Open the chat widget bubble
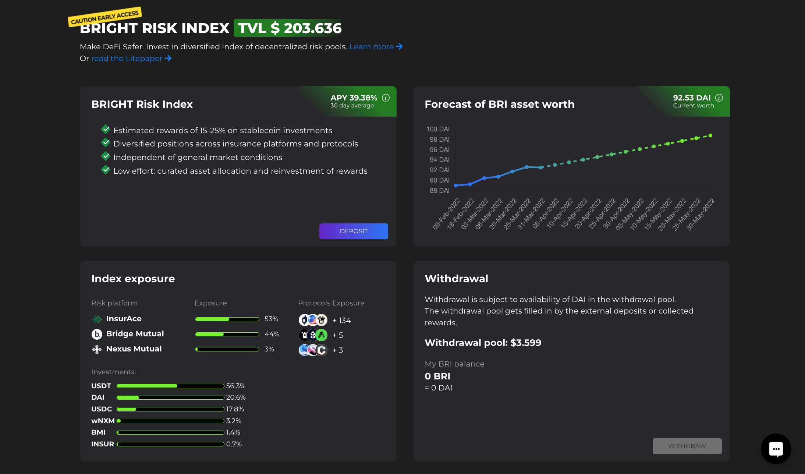The height and width of the screenshot is (474, 805). (776, 449)
